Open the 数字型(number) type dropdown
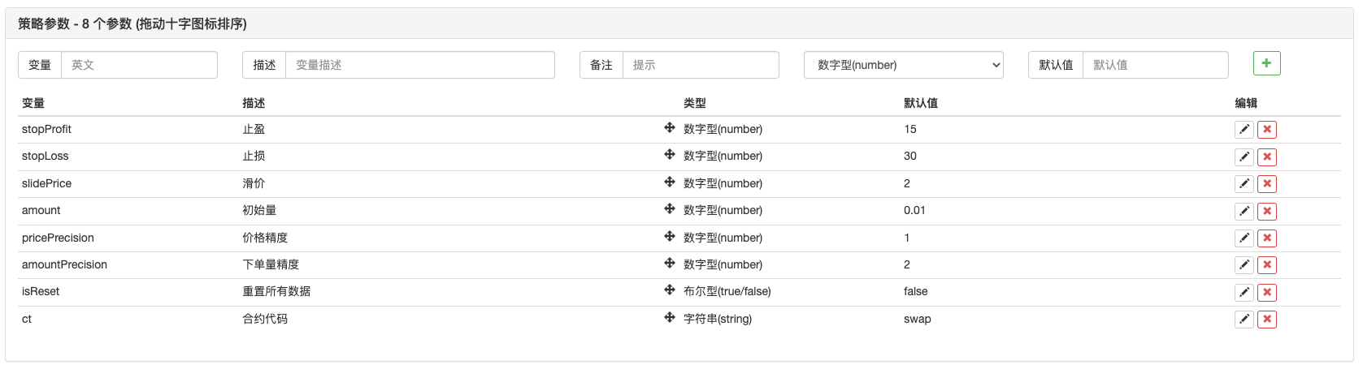 click(903, 65)
